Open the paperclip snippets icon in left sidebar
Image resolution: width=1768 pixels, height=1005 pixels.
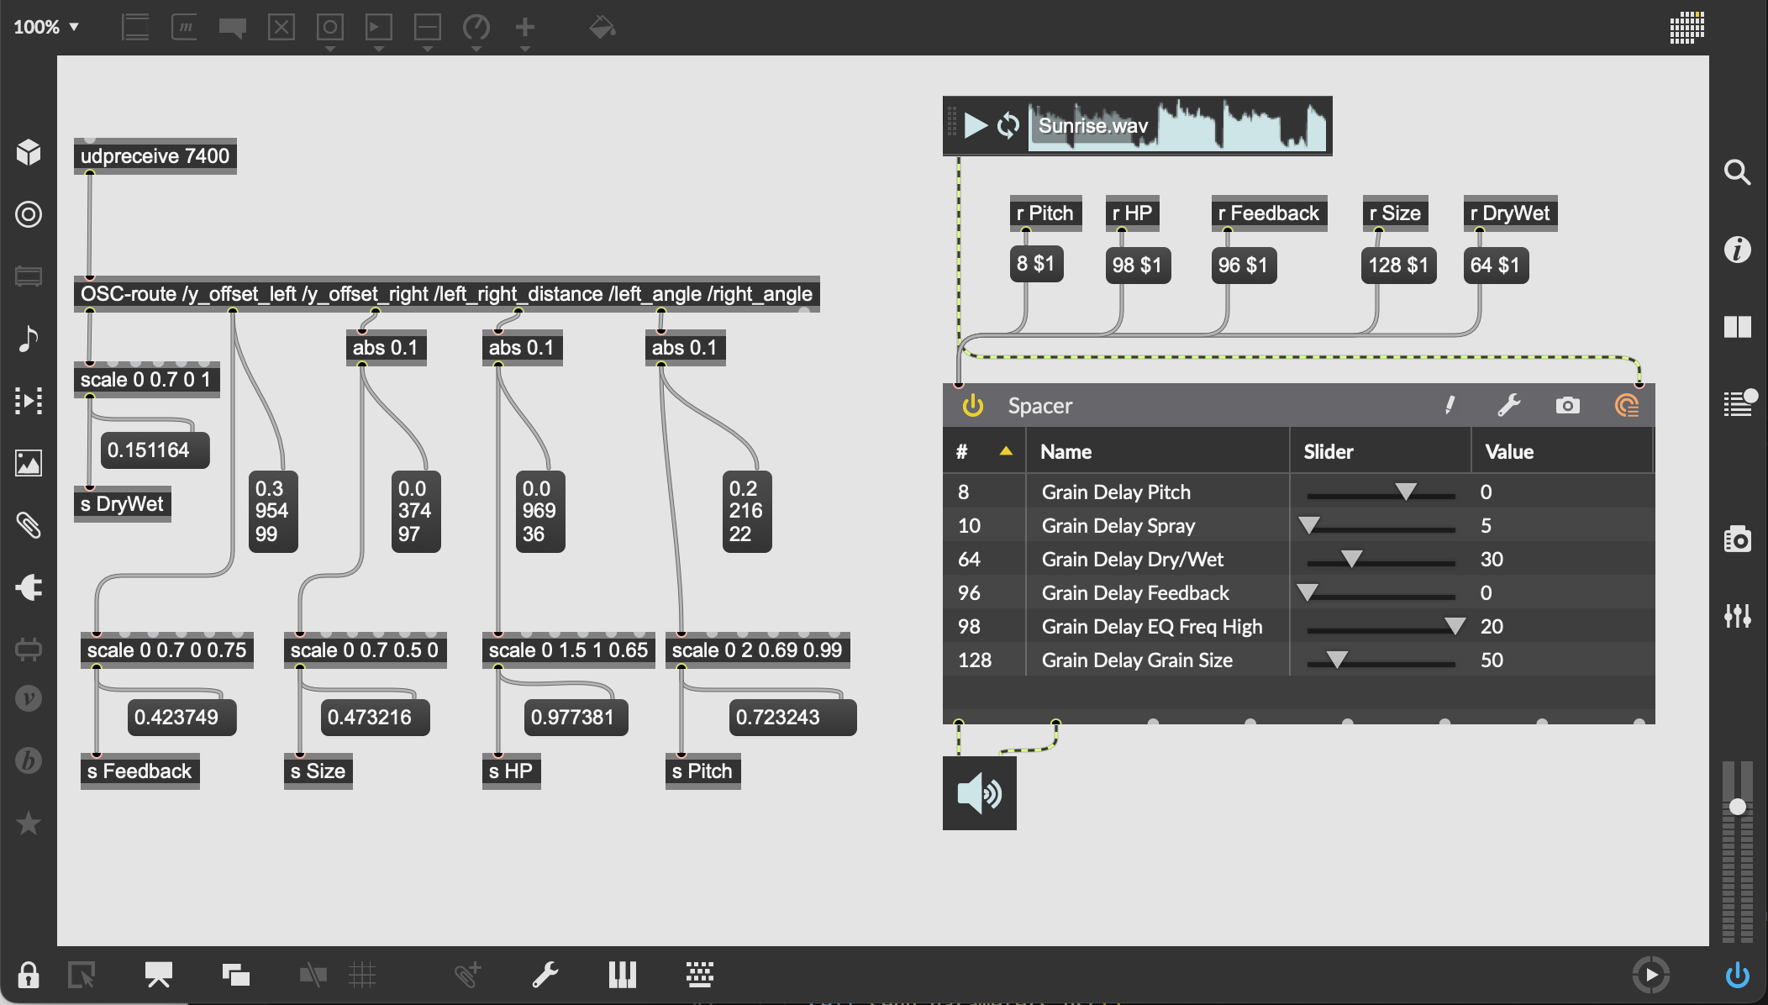coord(29,525)
